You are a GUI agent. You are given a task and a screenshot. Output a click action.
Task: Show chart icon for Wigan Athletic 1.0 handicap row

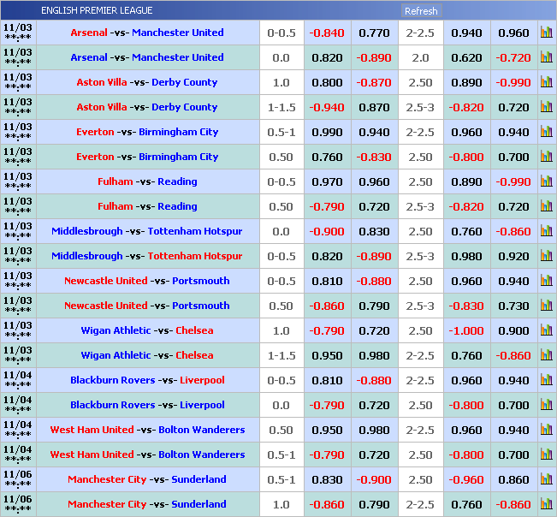tap(546, 331)
